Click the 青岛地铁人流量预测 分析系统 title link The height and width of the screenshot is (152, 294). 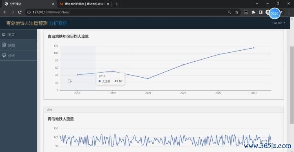click(37, 23)
